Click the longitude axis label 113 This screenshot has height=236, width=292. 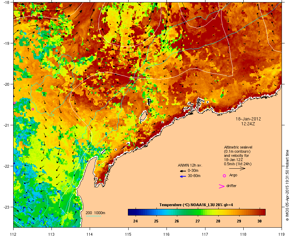coord(51,234)
